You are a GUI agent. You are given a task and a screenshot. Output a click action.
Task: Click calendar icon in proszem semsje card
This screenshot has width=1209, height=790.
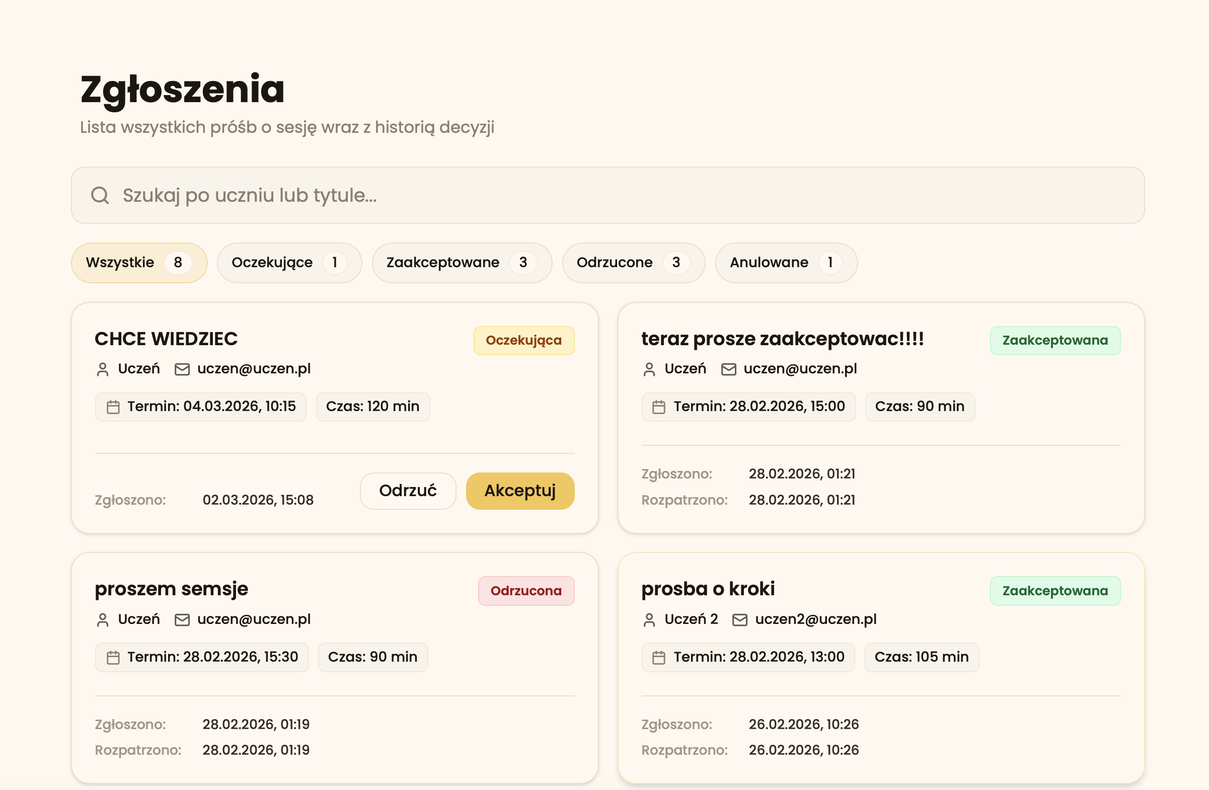113,658
